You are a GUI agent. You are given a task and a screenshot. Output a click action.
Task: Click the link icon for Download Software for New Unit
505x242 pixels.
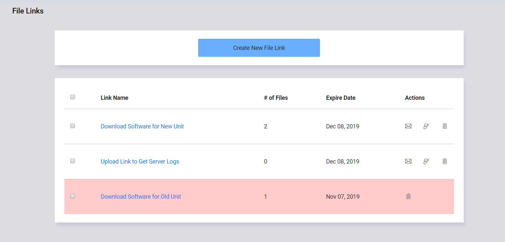[426, 126]
